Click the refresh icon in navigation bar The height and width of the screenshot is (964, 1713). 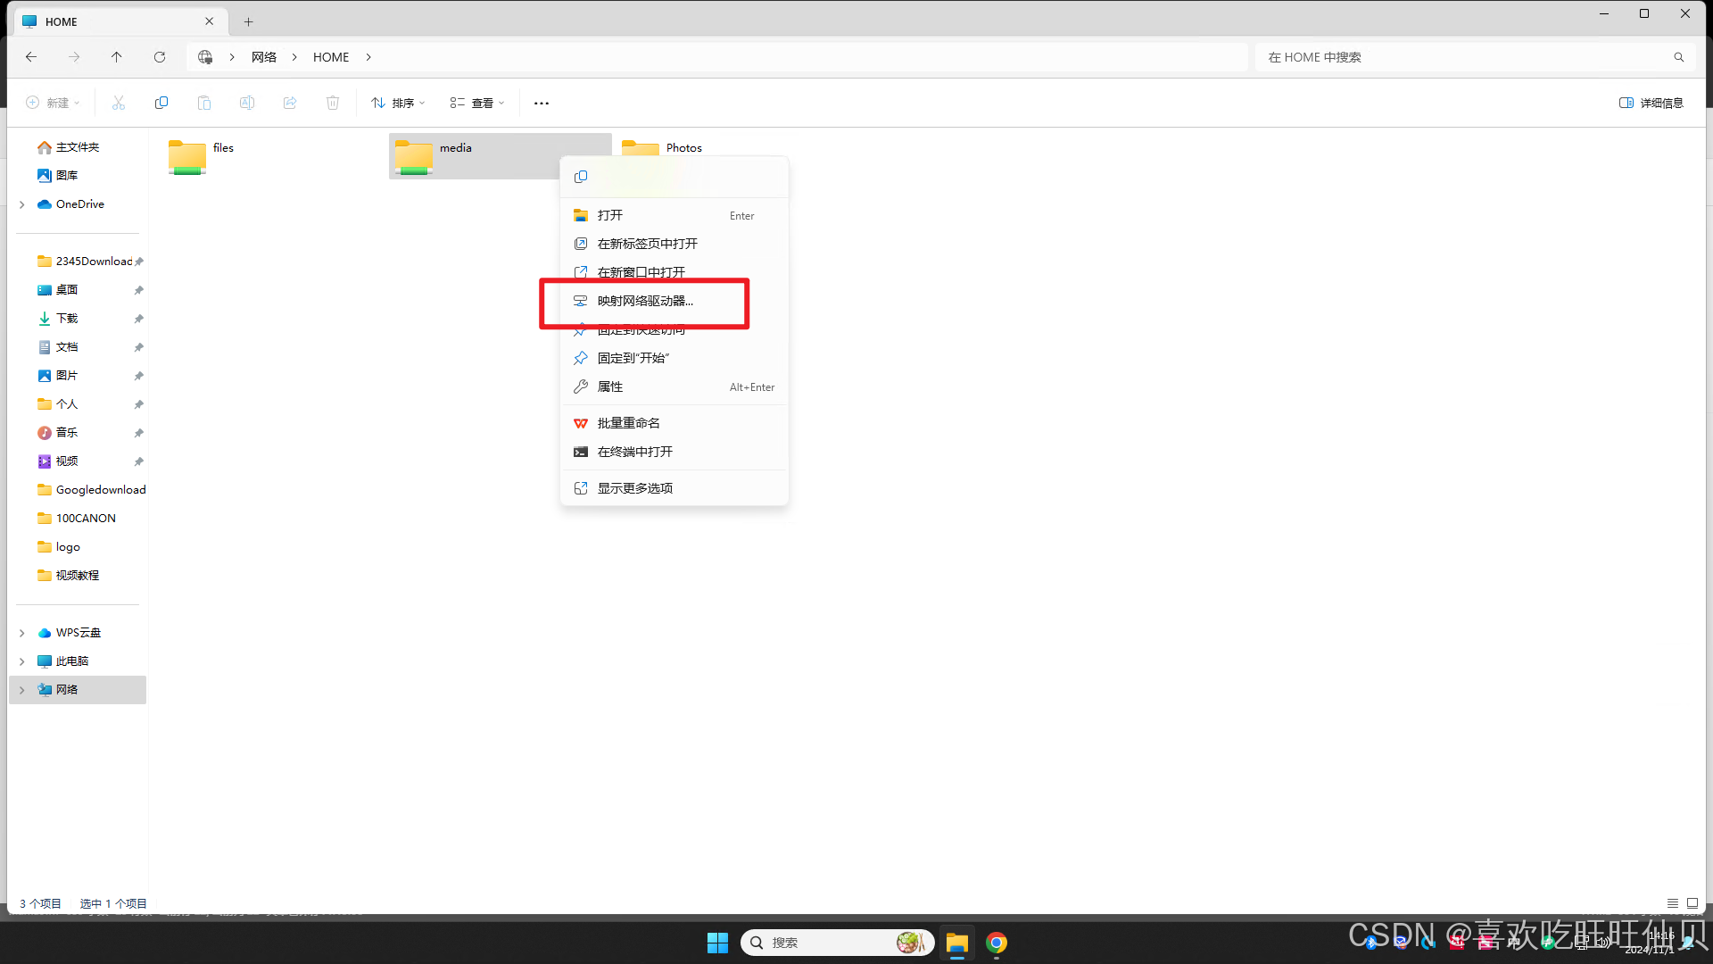[160, 57]
